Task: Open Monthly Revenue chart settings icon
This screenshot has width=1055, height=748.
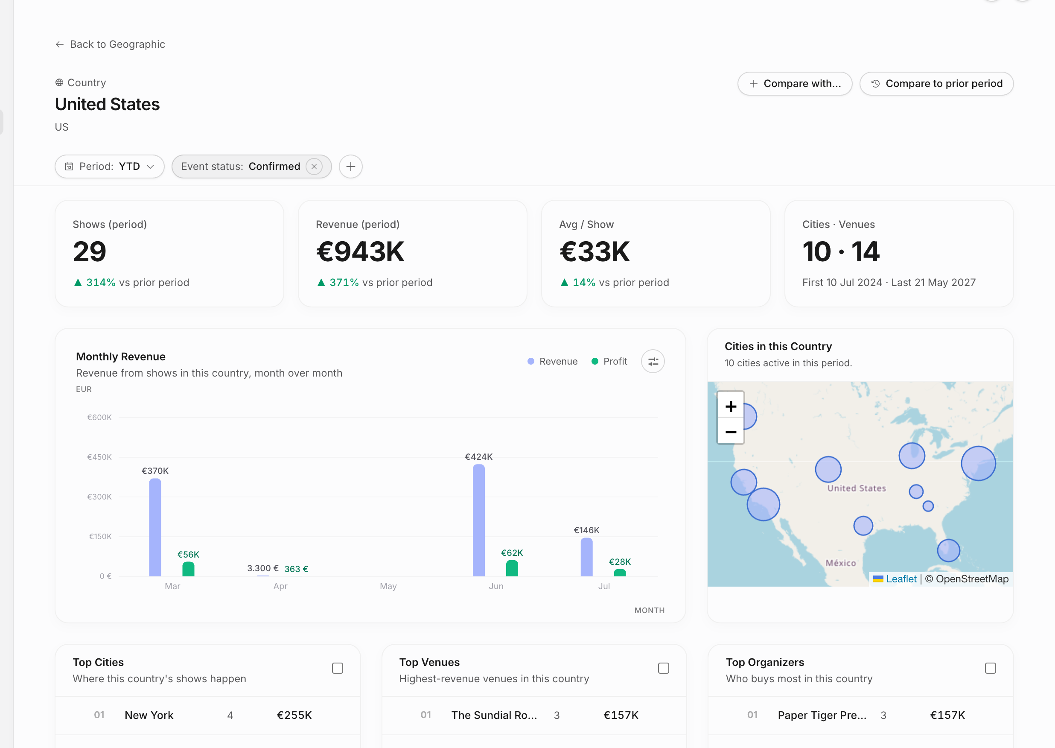Action: [653, 362]
